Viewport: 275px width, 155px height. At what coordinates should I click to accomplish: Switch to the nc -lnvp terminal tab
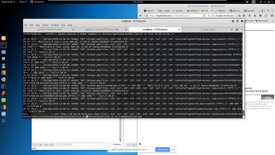click(x=208, y=30)
